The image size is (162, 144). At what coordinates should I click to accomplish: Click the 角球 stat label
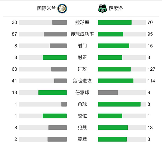point(82,104)
